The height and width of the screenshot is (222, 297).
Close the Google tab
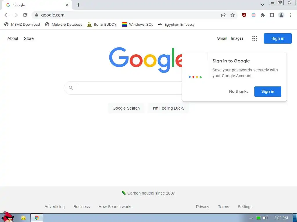tap(67, 5)
